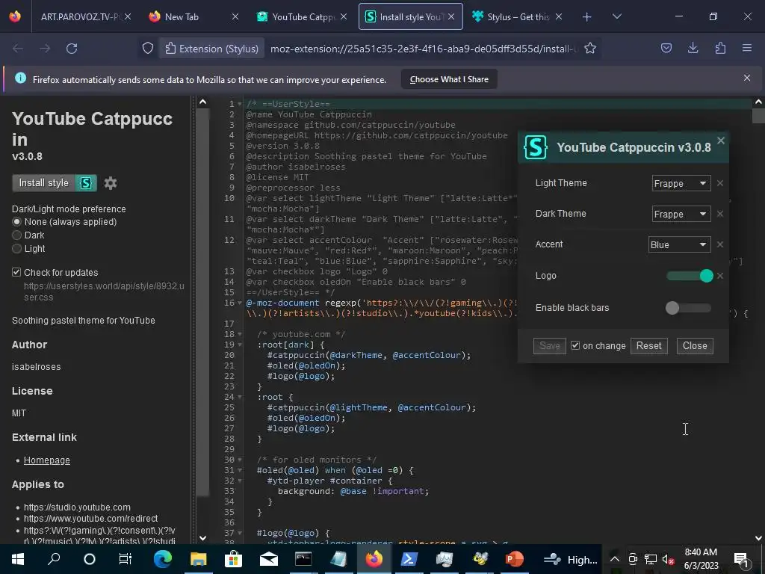Click Choose What I Share button
Screen dimensions: 765x574
click(x=449, y=79)
